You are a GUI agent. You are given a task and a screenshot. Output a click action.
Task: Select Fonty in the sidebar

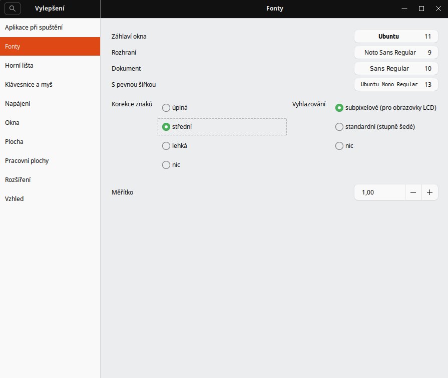pyautogui.click(x=50, y=46)
